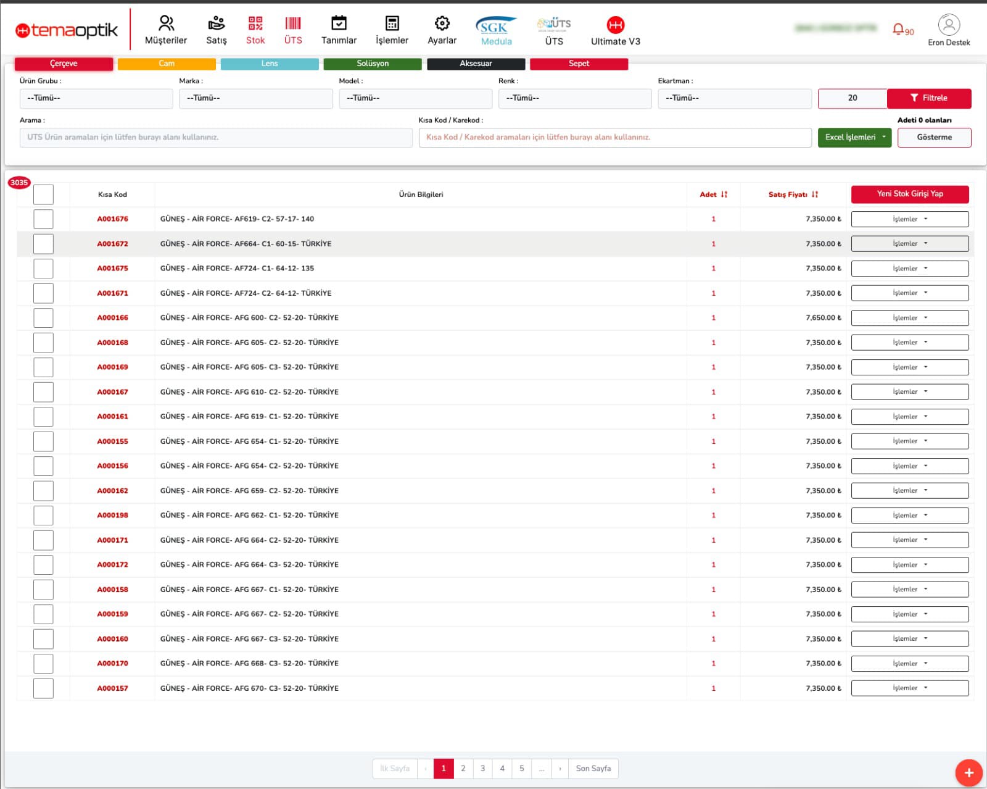The image size is (987, 789).
Task: Click the Kısa Kod / Karekod field
Action: click(x=615, y=138)
